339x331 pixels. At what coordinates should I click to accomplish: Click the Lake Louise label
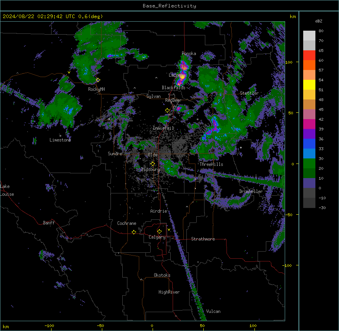coord(7,190)
